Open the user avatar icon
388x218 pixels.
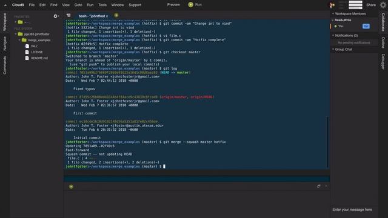pos(332,5)
